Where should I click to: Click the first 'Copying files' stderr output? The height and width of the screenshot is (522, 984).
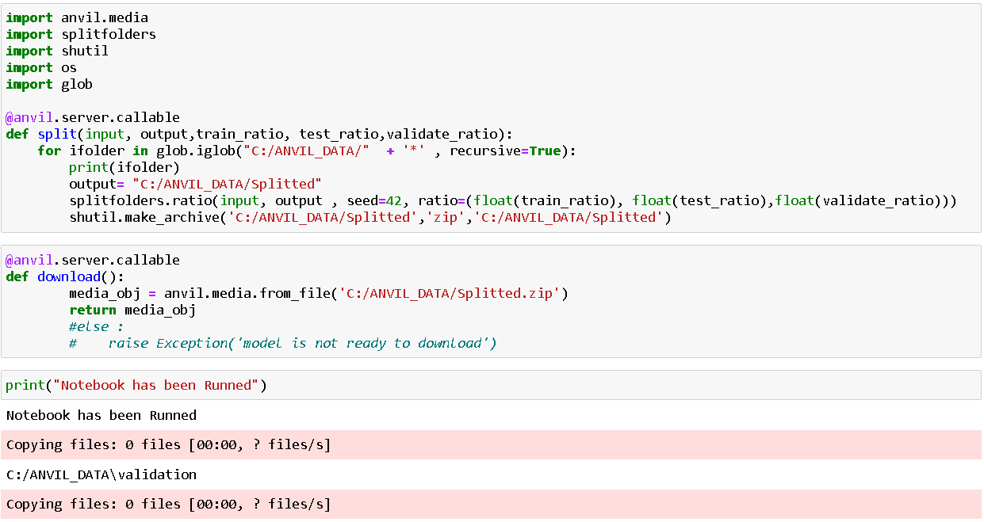(168, 445)
